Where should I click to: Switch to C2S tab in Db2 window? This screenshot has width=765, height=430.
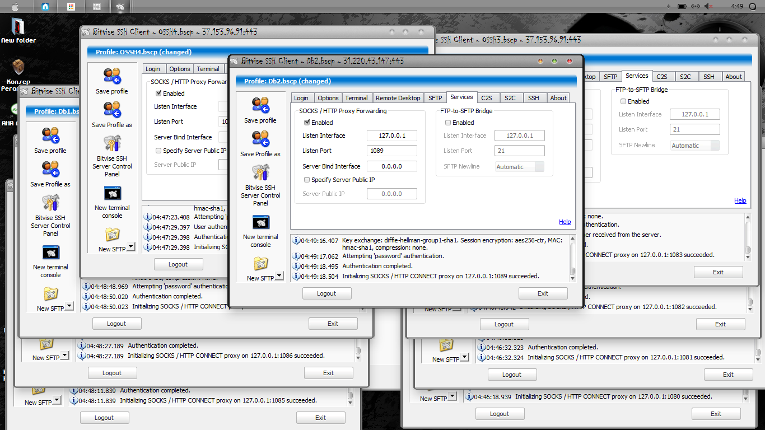[487, 97]
